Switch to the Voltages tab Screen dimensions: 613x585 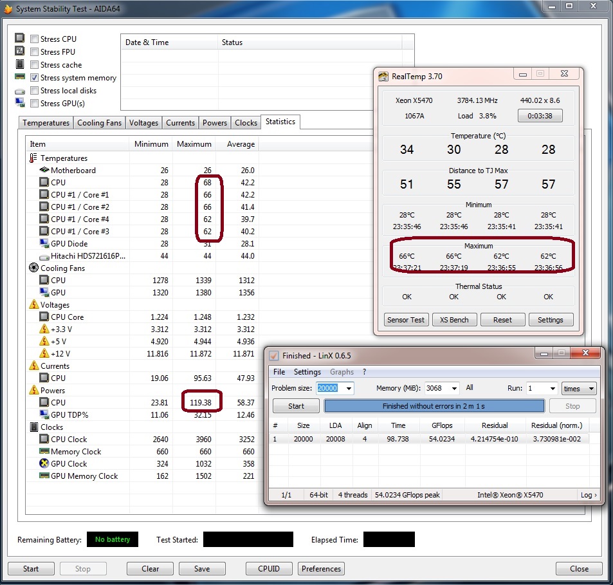pyautogui.click(x=143, y=123)
